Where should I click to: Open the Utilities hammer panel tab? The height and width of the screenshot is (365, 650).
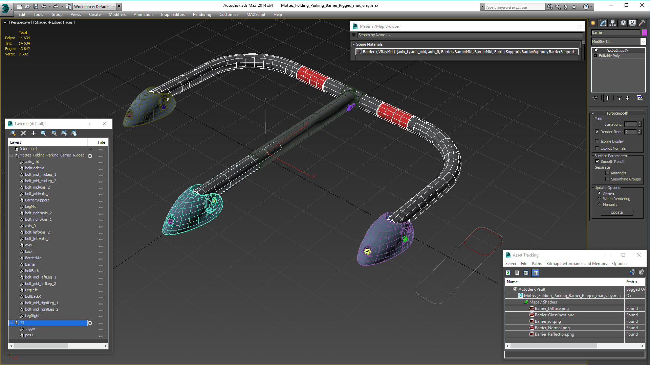(x=642, y=23)
